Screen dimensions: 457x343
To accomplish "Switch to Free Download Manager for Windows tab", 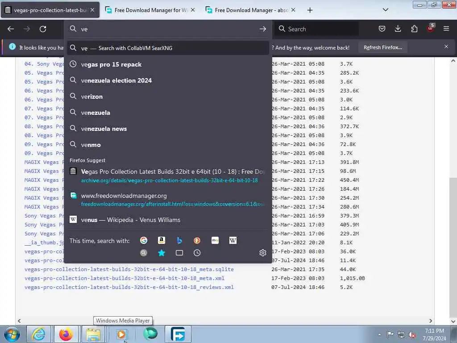I will coord(150,10).
